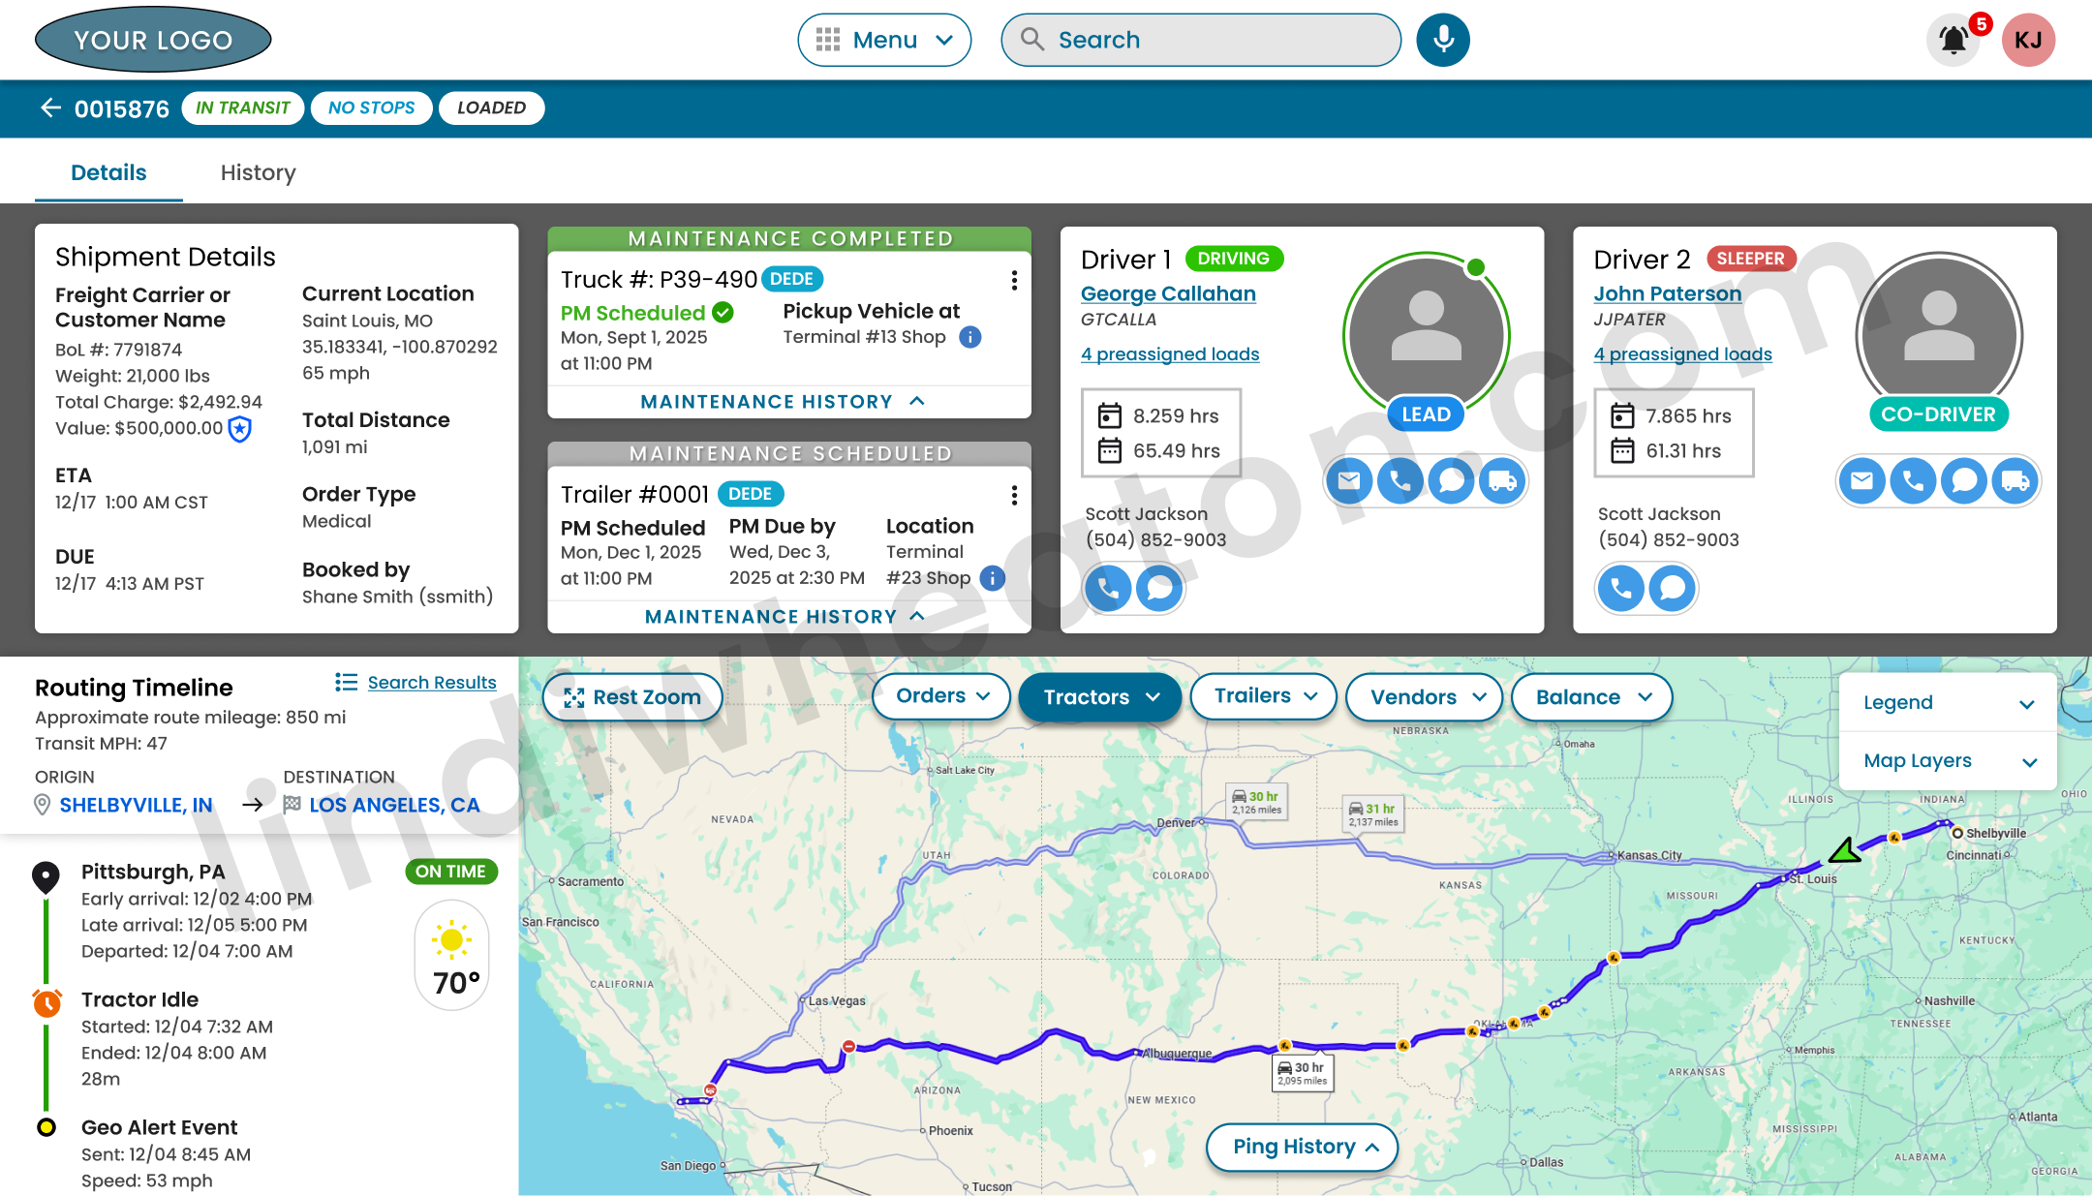Click the truck icon under Driver 2
The image size is (2092, 1196).
click(2015, 480)
